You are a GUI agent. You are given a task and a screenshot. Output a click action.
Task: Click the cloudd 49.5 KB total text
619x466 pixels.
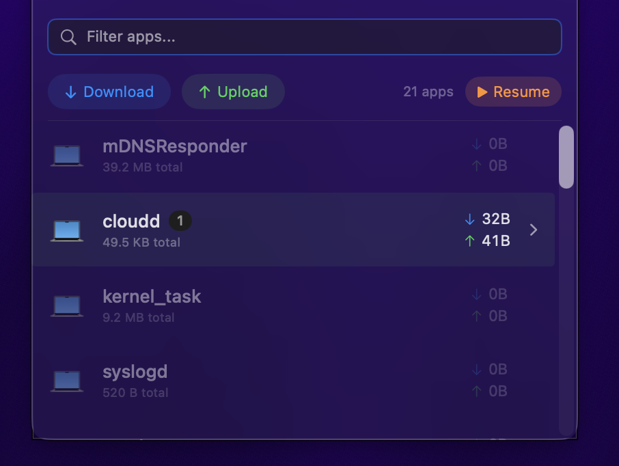tap(141, 243)
